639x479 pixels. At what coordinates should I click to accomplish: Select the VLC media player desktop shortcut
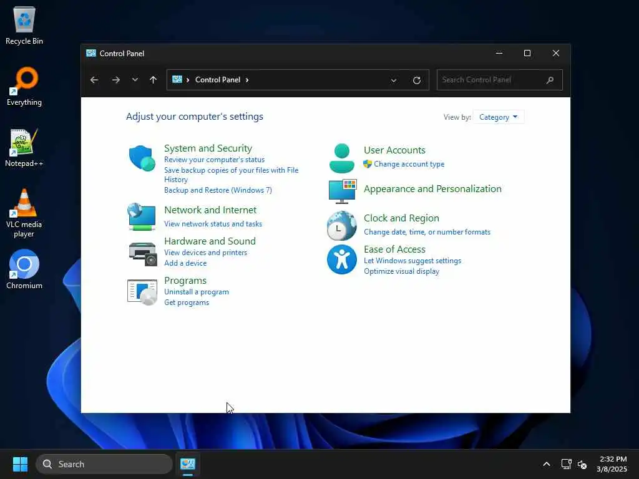[x=24, y=213]
